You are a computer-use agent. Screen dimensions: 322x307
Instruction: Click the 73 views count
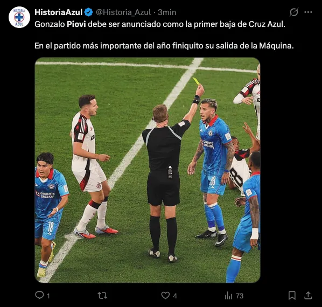tap(240, 296)
